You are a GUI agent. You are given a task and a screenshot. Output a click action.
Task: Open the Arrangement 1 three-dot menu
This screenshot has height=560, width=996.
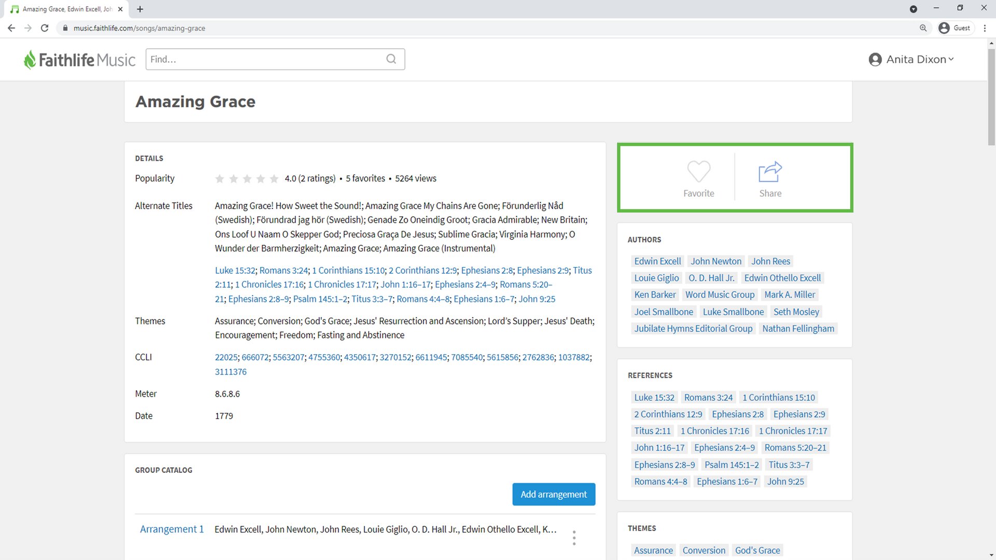pyautogui.click(x=574, y=538)
